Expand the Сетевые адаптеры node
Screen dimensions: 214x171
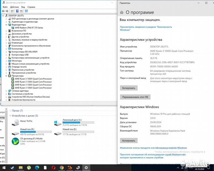point(6,91)
